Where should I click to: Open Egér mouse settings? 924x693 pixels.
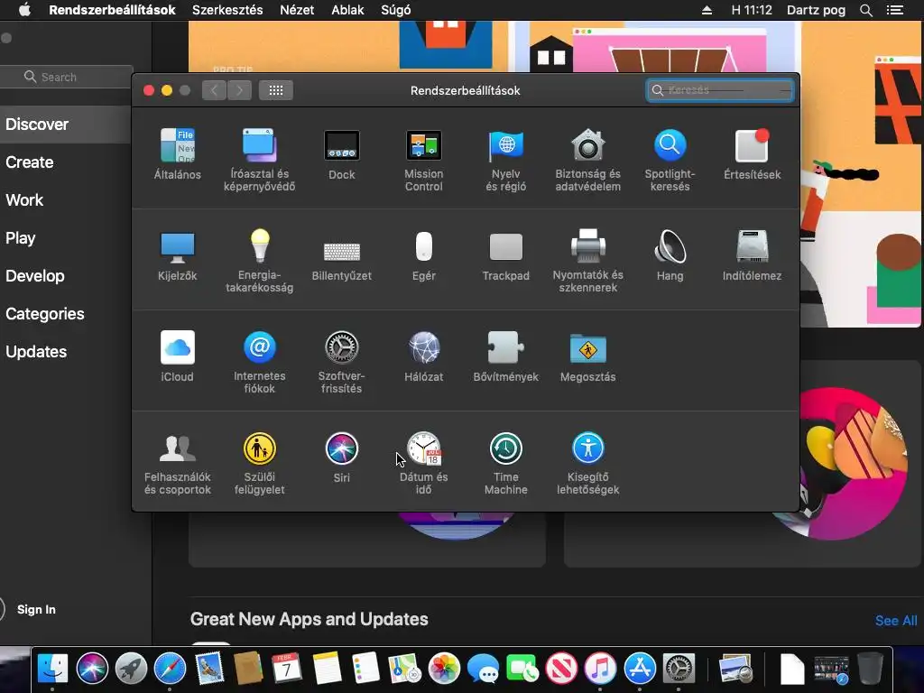pos(424,254)
